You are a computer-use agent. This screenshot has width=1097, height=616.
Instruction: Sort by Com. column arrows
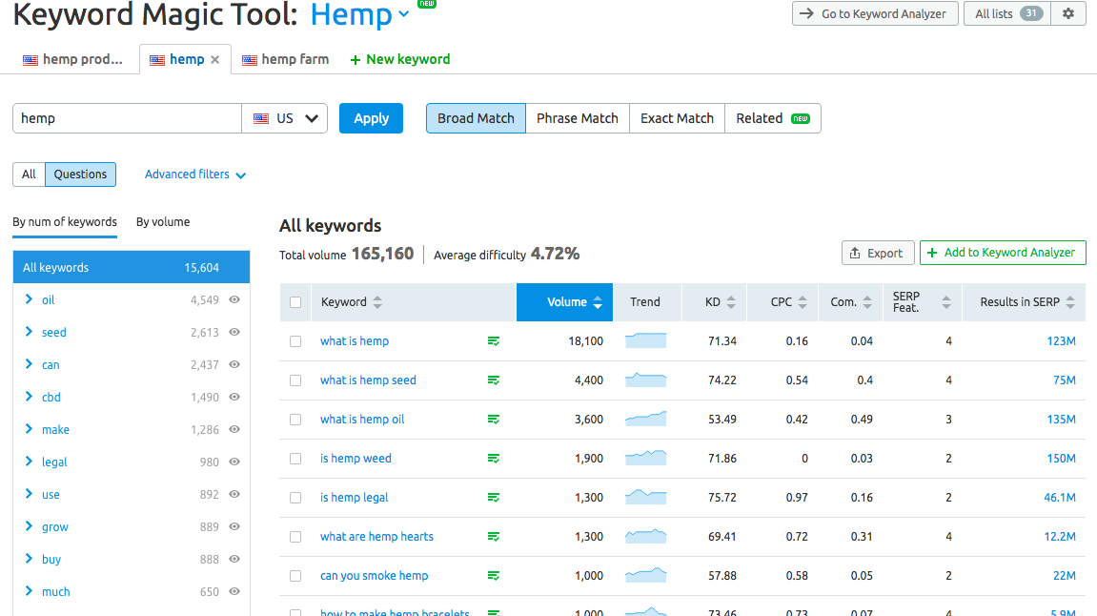(x=867, y=302)
